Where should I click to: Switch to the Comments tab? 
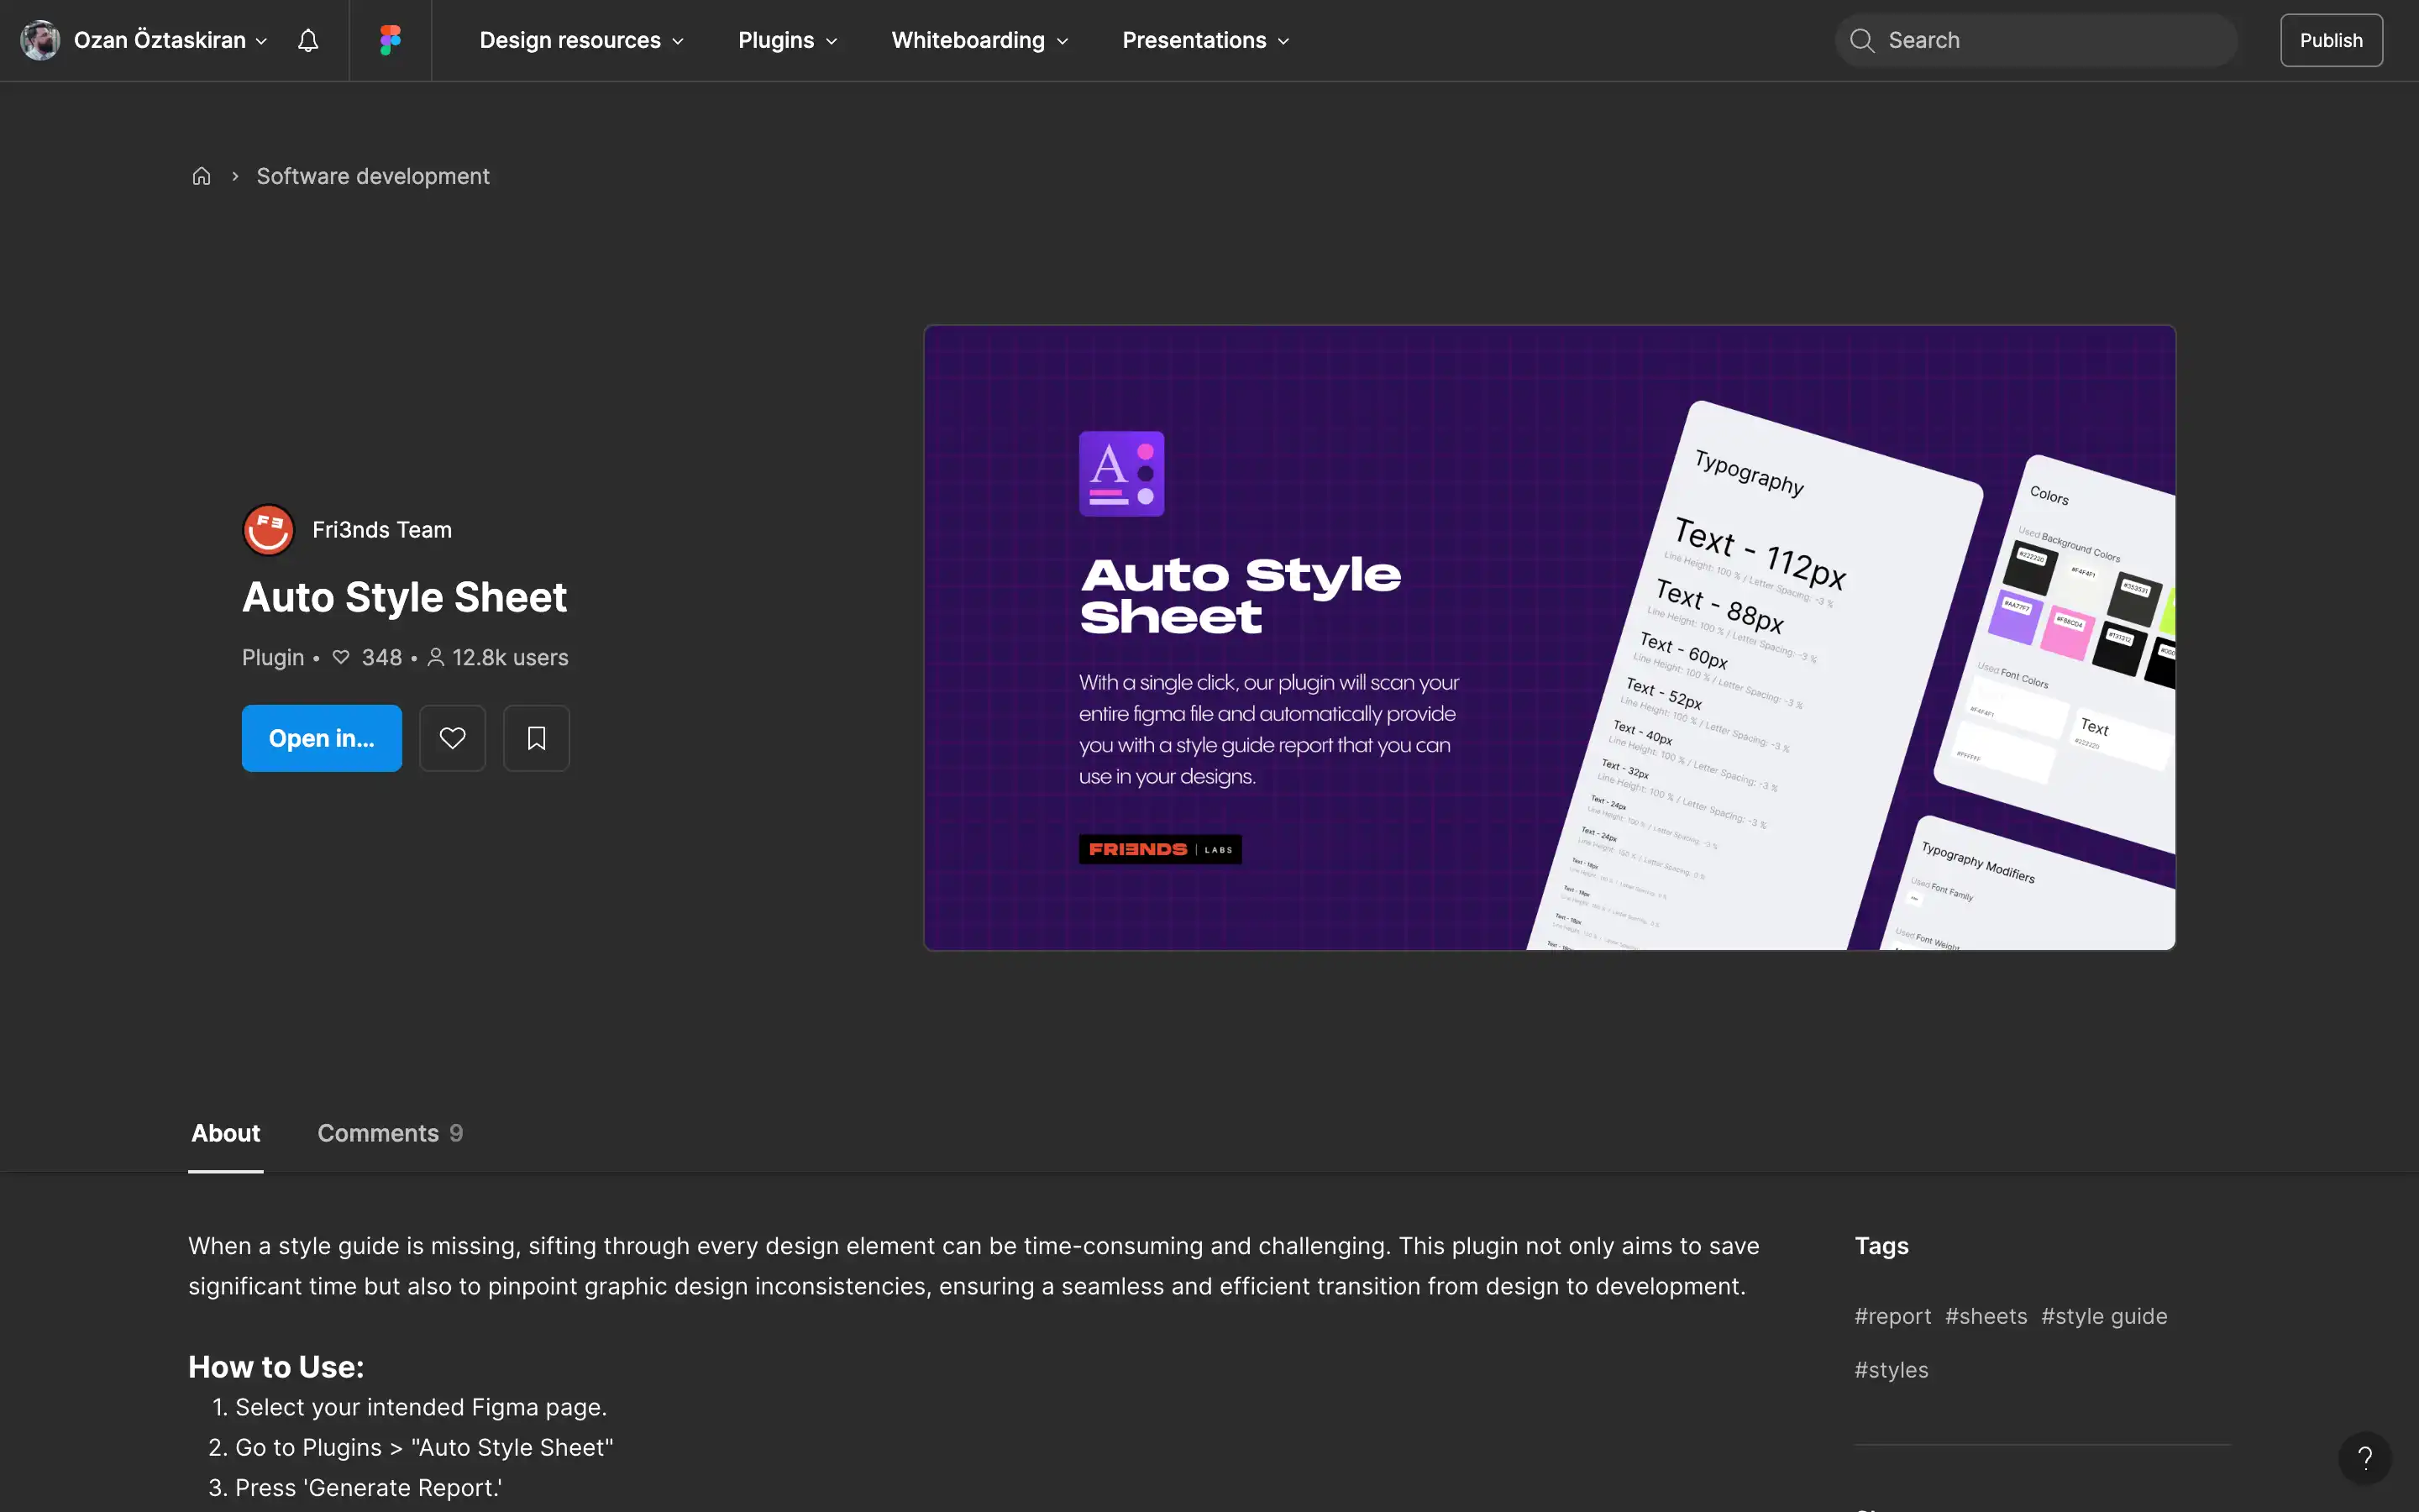(x=390, y=1133)
